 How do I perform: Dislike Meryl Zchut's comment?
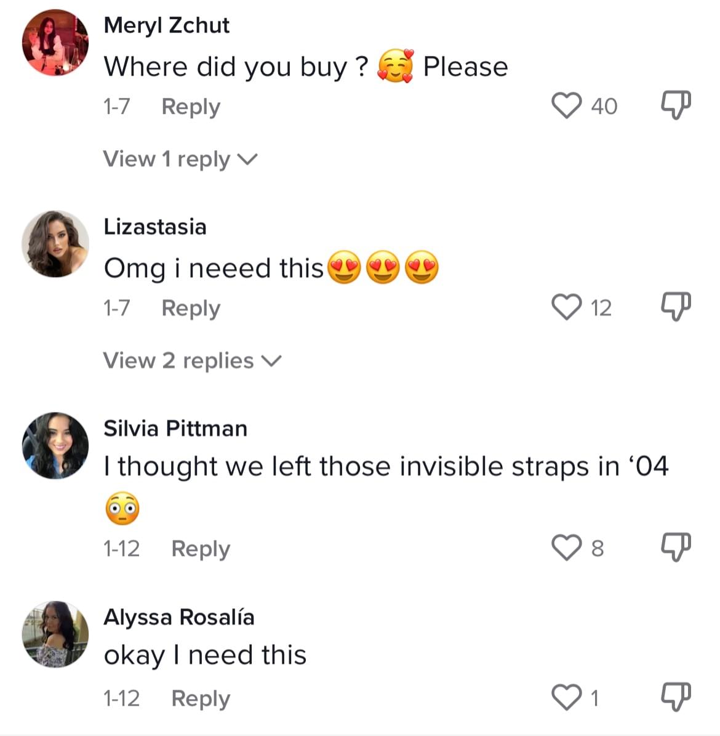point(675,105)
